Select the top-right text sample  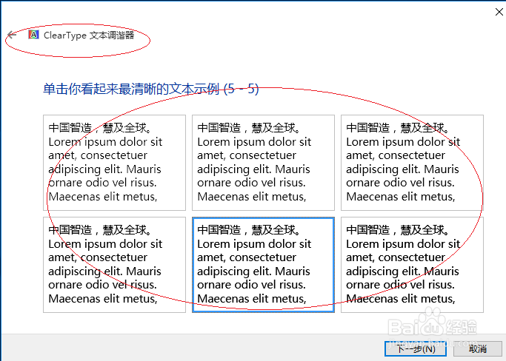[412, 163]
